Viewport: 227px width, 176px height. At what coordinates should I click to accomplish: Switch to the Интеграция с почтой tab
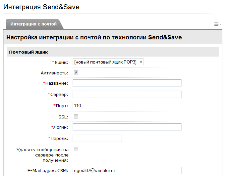click(x=33, y=24)
